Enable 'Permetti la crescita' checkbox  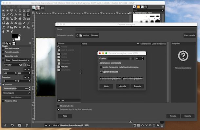(x=3, y=52)
